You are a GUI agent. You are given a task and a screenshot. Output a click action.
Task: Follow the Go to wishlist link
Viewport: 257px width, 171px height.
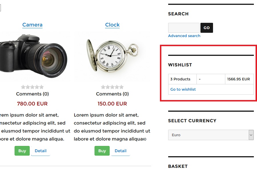pyautogui.click(x=183, y=89)
